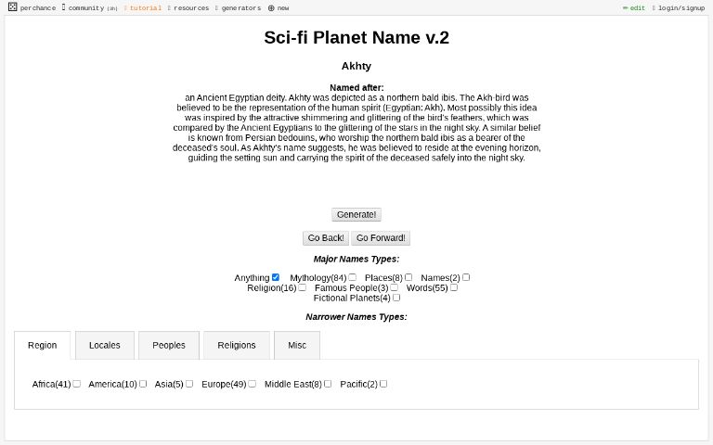Select the Europe(49) checkbox

pos(253,384)
